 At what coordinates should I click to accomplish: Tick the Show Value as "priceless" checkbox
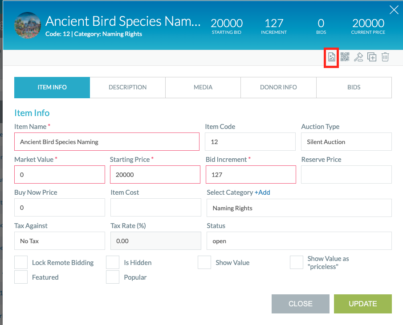pos(297,262)
